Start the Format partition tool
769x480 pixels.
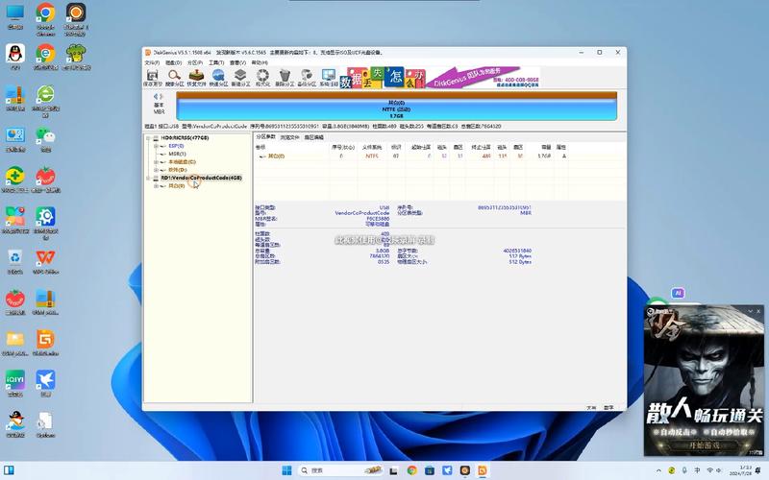262,78
